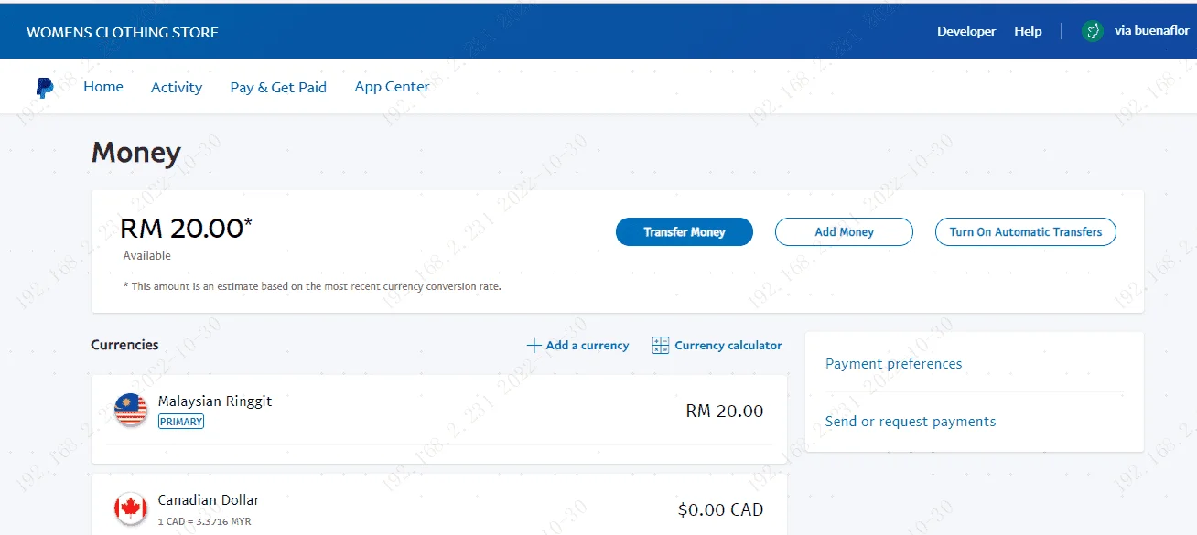1197x535 pixels.
Task: Click Add a currency link
Action: (x=588, y=346)
